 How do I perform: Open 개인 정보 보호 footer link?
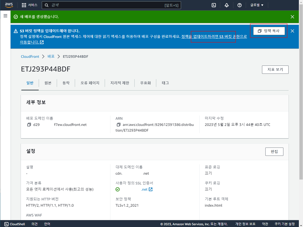click(245, 224)
